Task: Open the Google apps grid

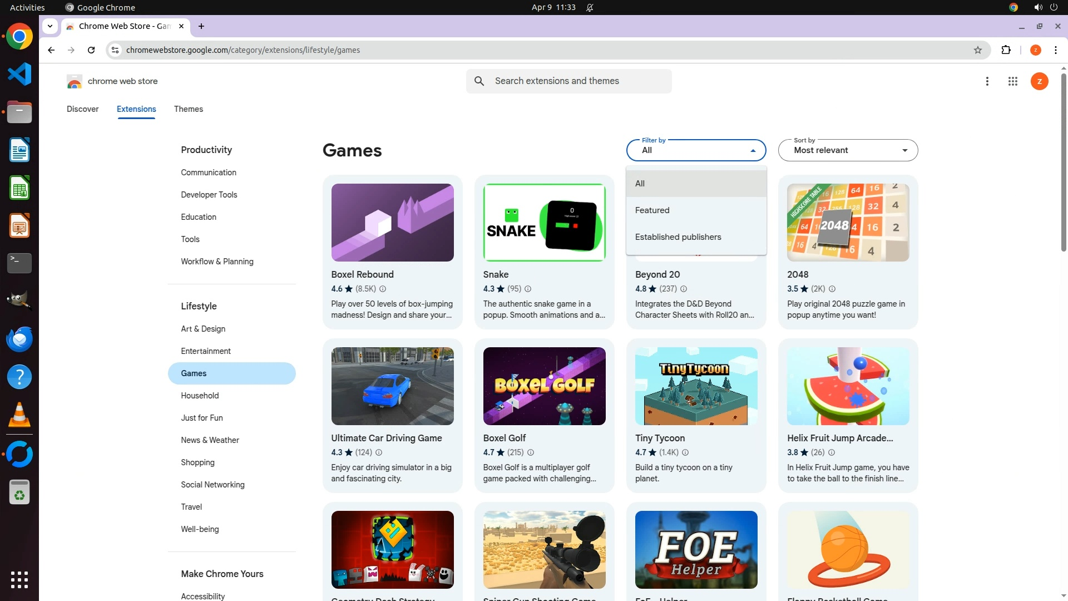Action: pos(1012,81)
